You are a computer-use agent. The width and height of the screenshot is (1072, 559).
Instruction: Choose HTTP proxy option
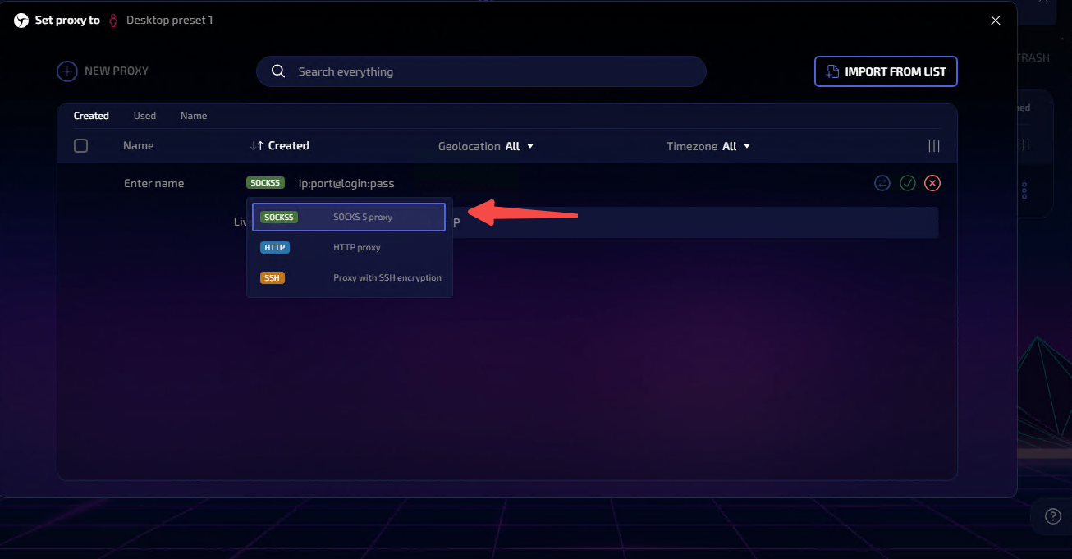coord(349,247)
